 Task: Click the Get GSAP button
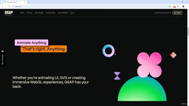[x=177, y=13]
